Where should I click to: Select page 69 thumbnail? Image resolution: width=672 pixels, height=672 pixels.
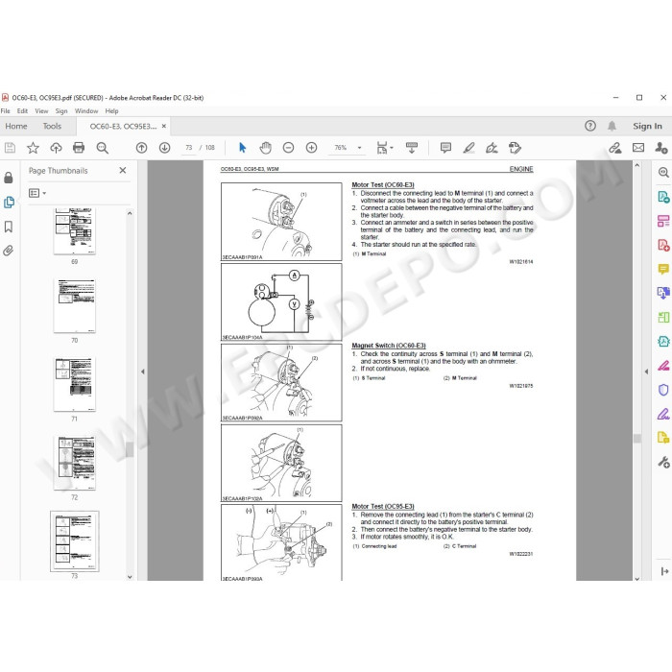tap(75, 231)
